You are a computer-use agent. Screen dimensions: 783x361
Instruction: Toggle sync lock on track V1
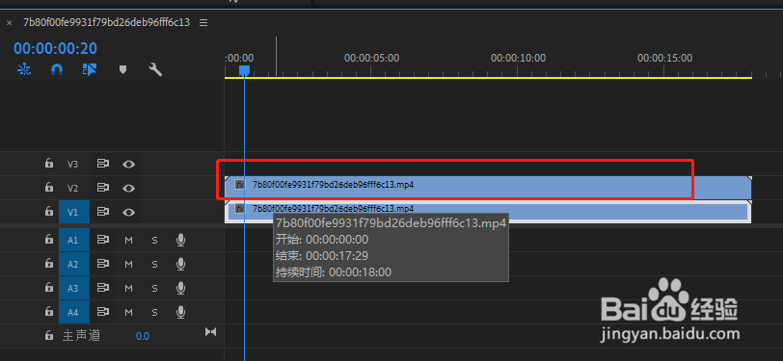click(x=103, y=213)
